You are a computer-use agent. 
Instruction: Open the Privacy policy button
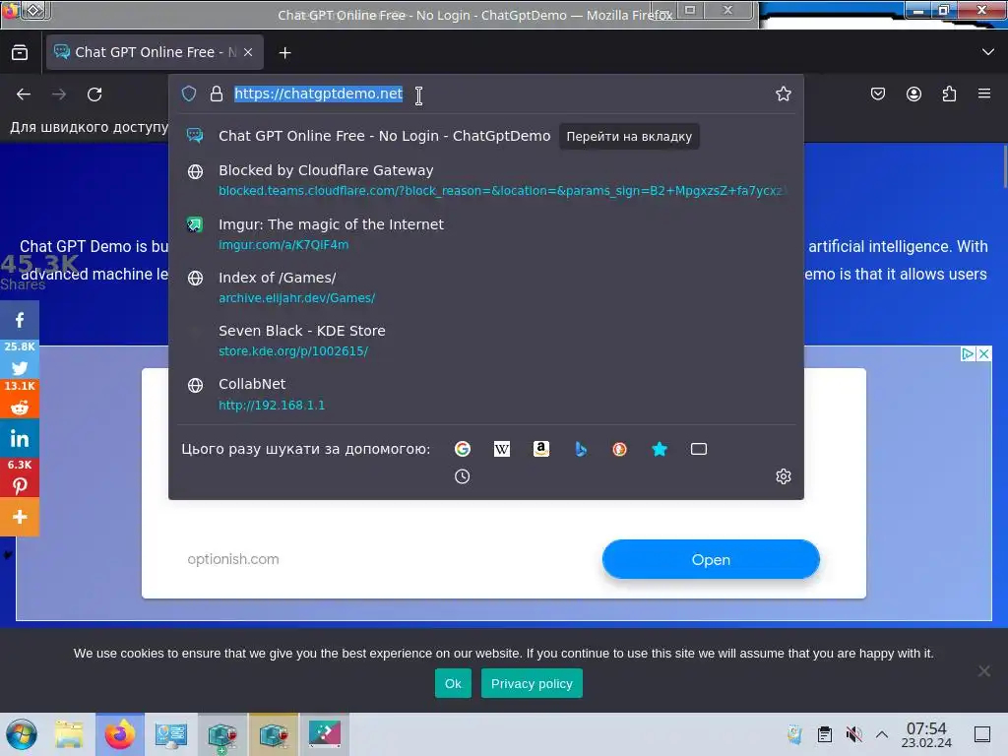(x=532, y=683)
